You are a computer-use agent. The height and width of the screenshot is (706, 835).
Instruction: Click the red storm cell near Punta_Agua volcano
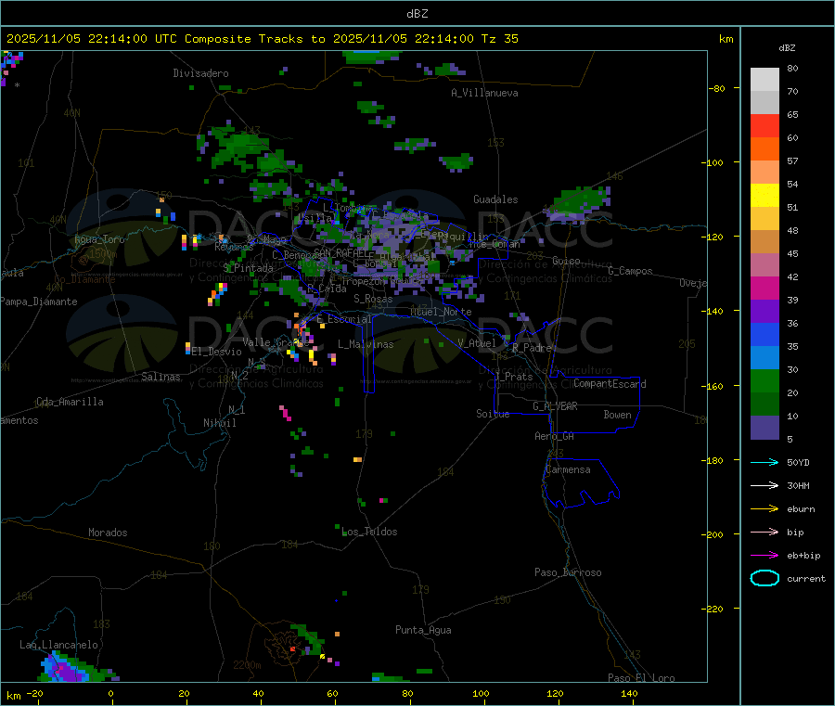(x=292, y=649)
